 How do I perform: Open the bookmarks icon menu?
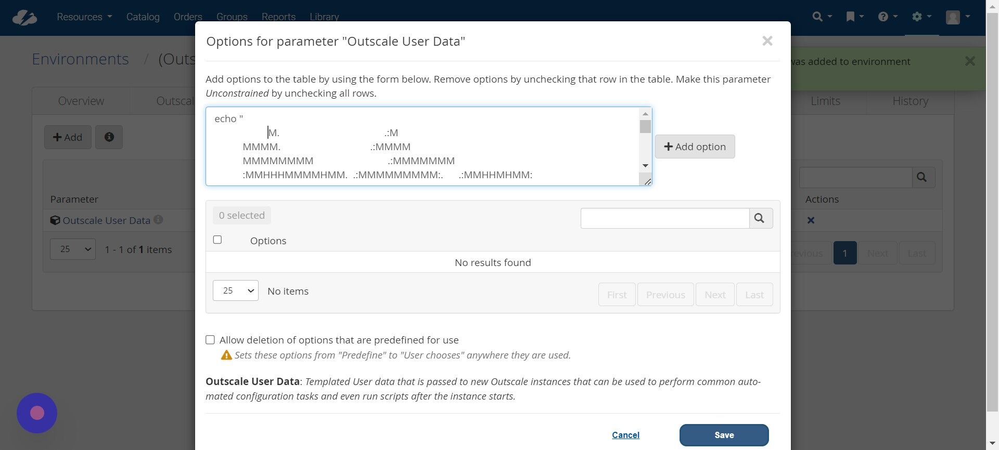point(854,17)
